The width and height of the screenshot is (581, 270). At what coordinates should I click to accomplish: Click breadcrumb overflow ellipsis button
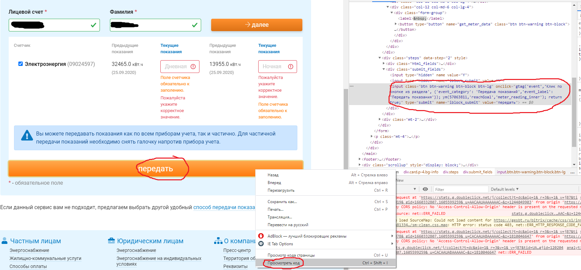pyautogui.click(x=572, y=172)
